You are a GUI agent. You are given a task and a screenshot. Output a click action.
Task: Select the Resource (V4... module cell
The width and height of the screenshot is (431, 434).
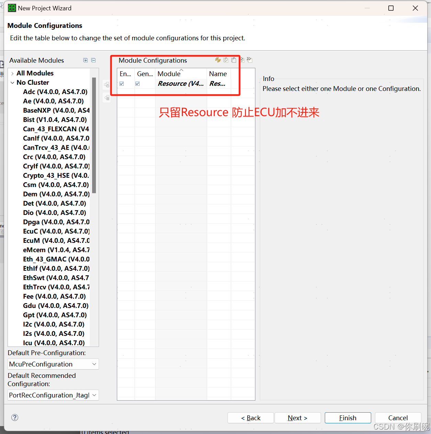(x=181, y=84)
